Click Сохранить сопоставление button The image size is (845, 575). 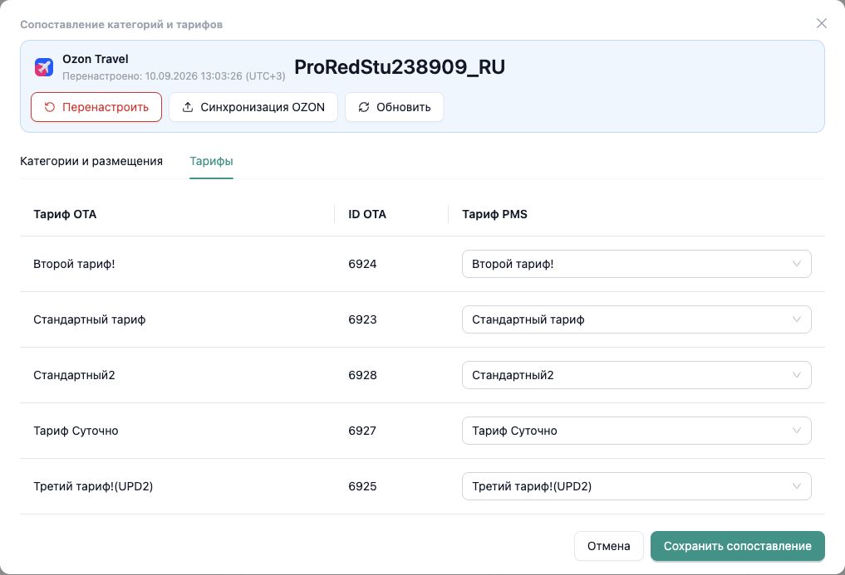tap(737, 546)
